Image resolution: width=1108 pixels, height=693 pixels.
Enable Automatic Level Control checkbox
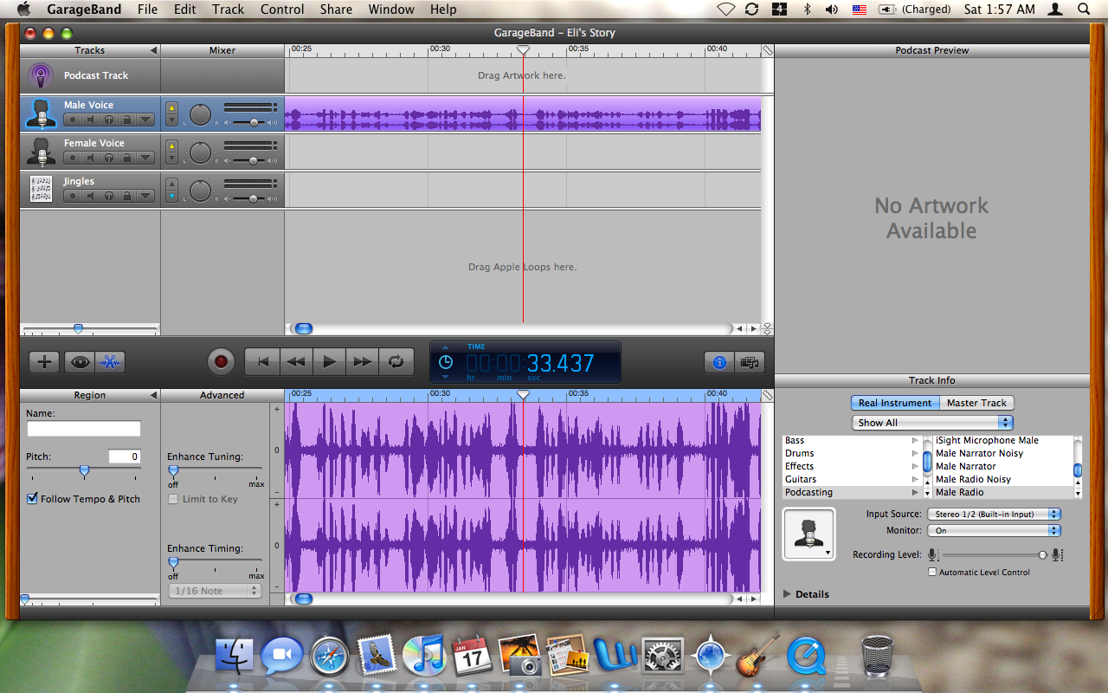(x=932, y=572)
